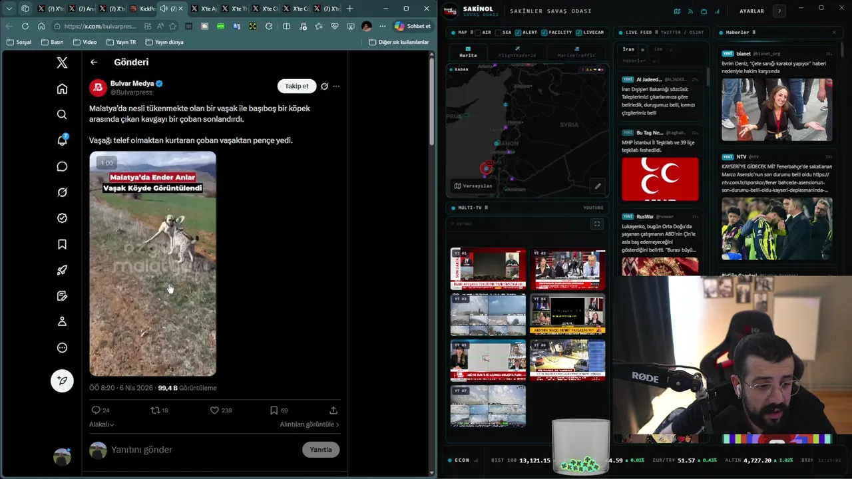Image resolution: width=852 pixels, height=479 pixels.
Task: Open X search from the sidebar
Action: [62, 114]
